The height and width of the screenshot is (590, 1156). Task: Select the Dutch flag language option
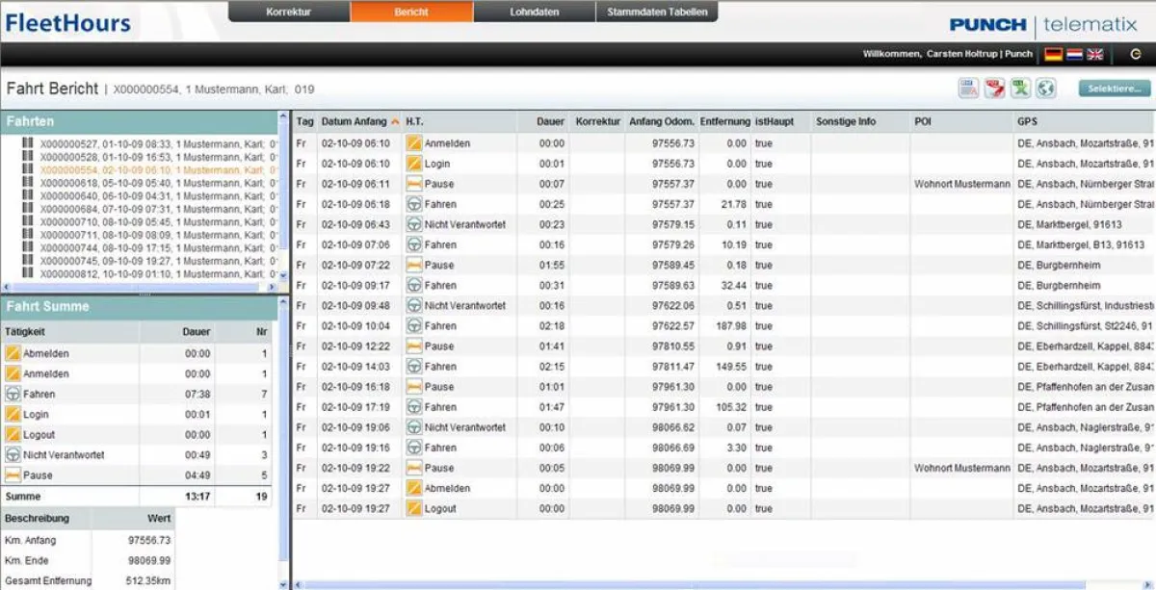click(x=1074, y=55)
